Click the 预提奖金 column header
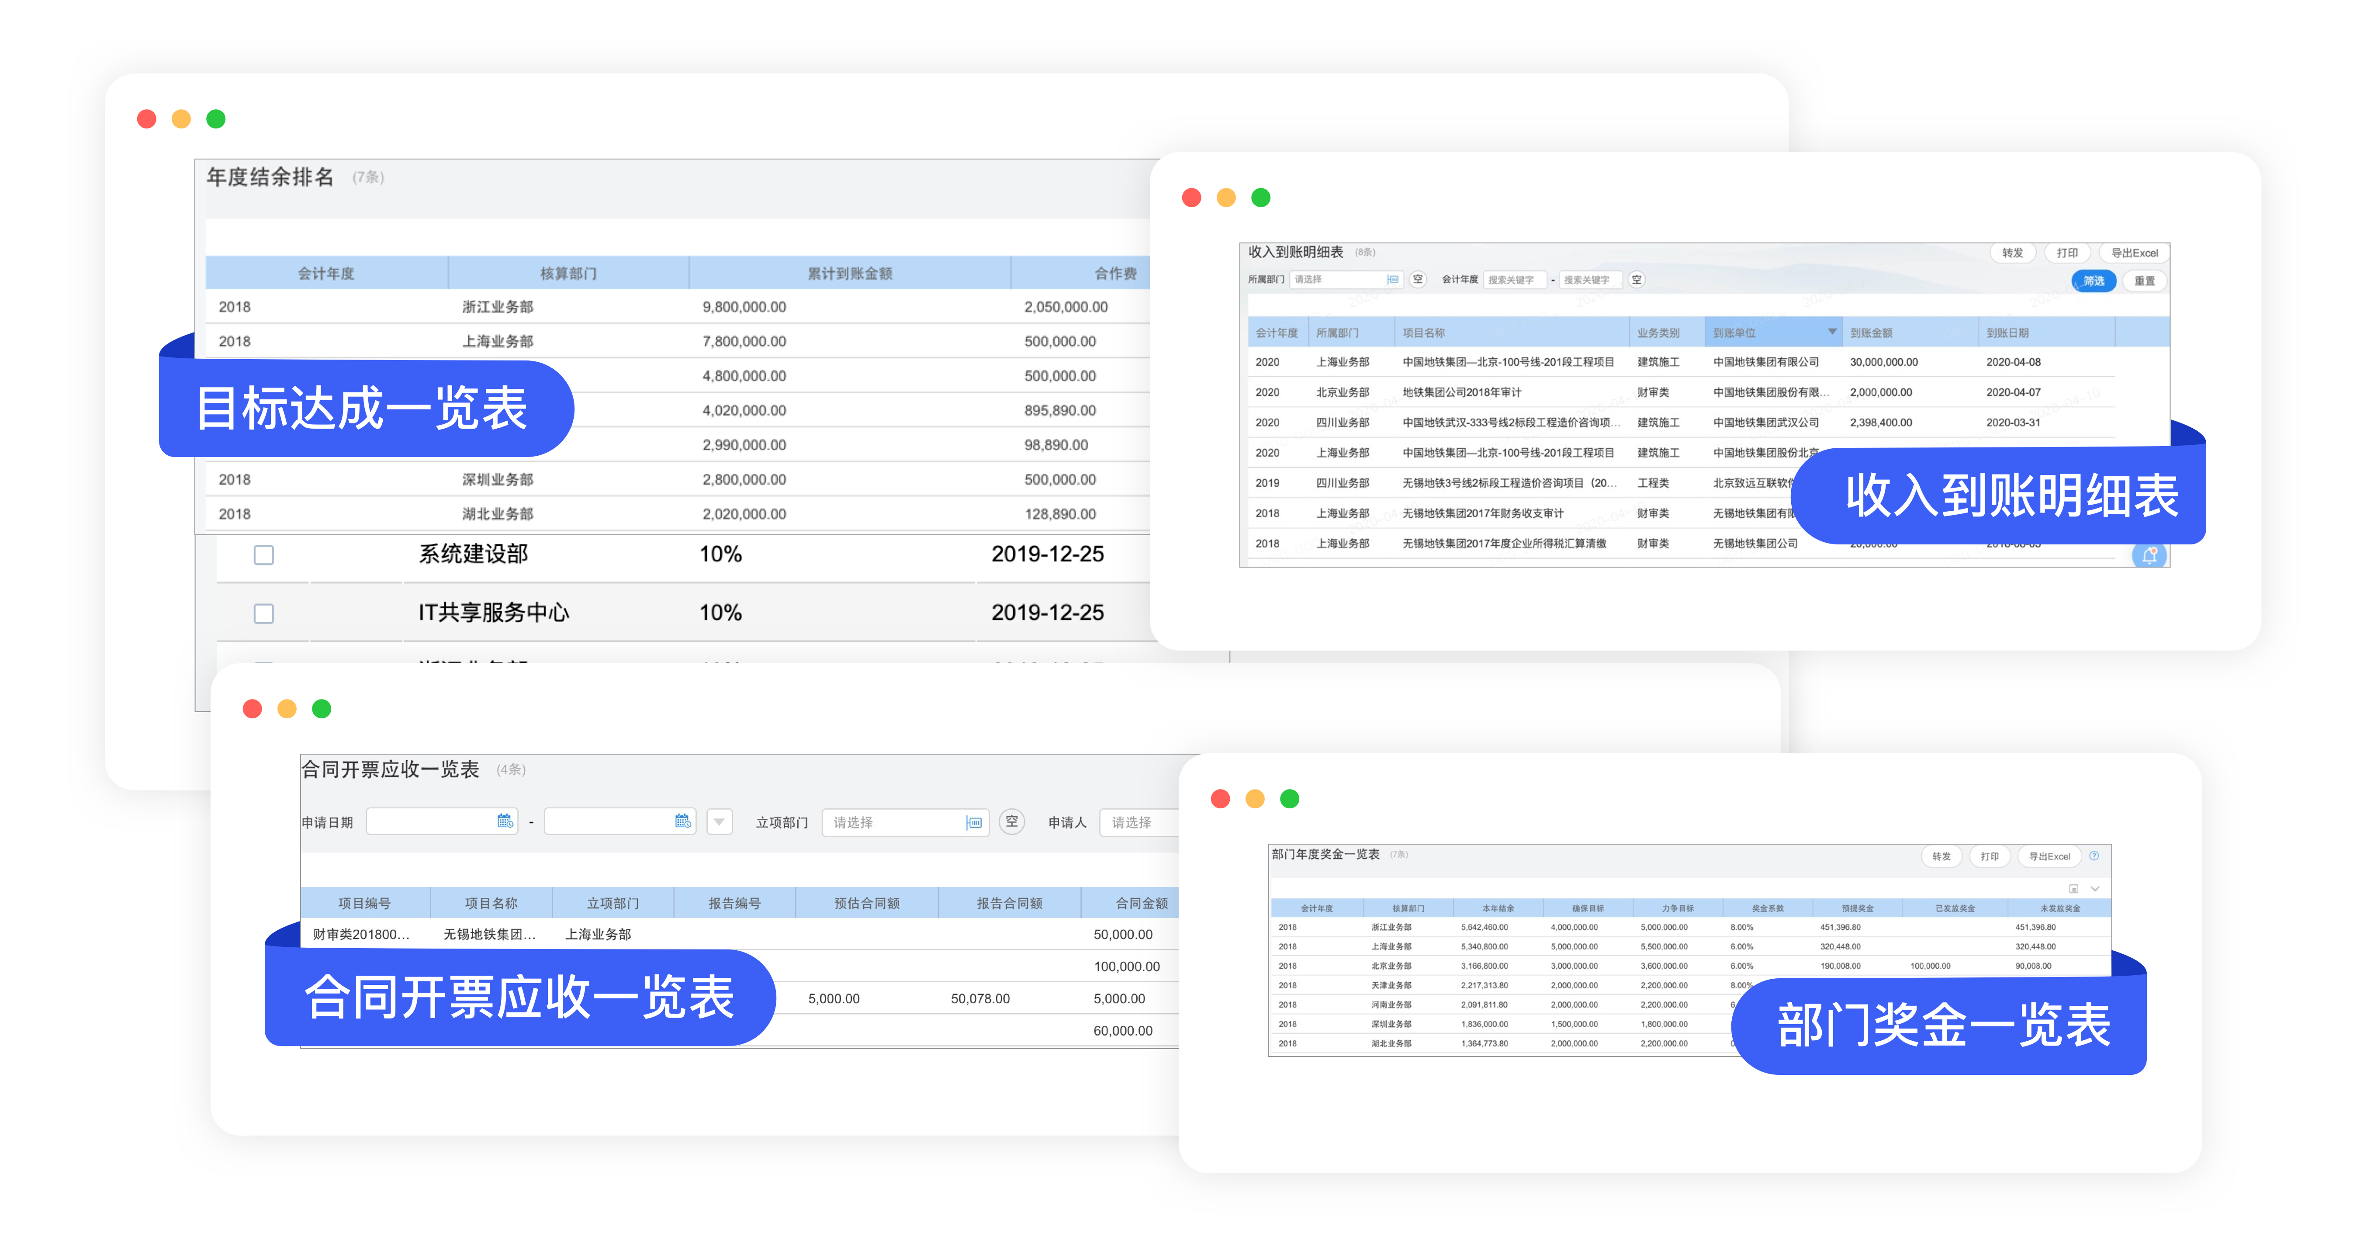 pos(1857,908)
